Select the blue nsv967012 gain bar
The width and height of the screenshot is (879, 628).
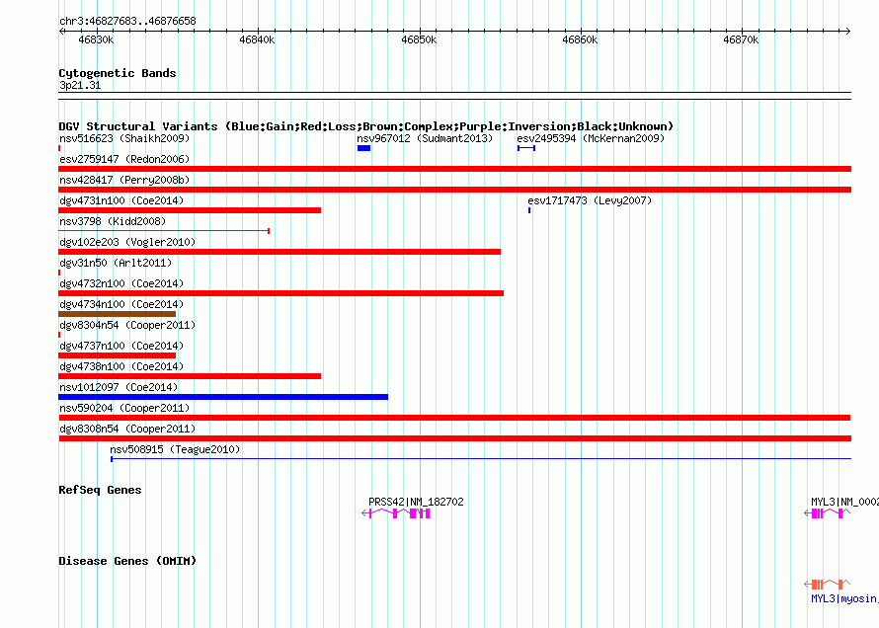pyautogui.click(x=363, y=148)
